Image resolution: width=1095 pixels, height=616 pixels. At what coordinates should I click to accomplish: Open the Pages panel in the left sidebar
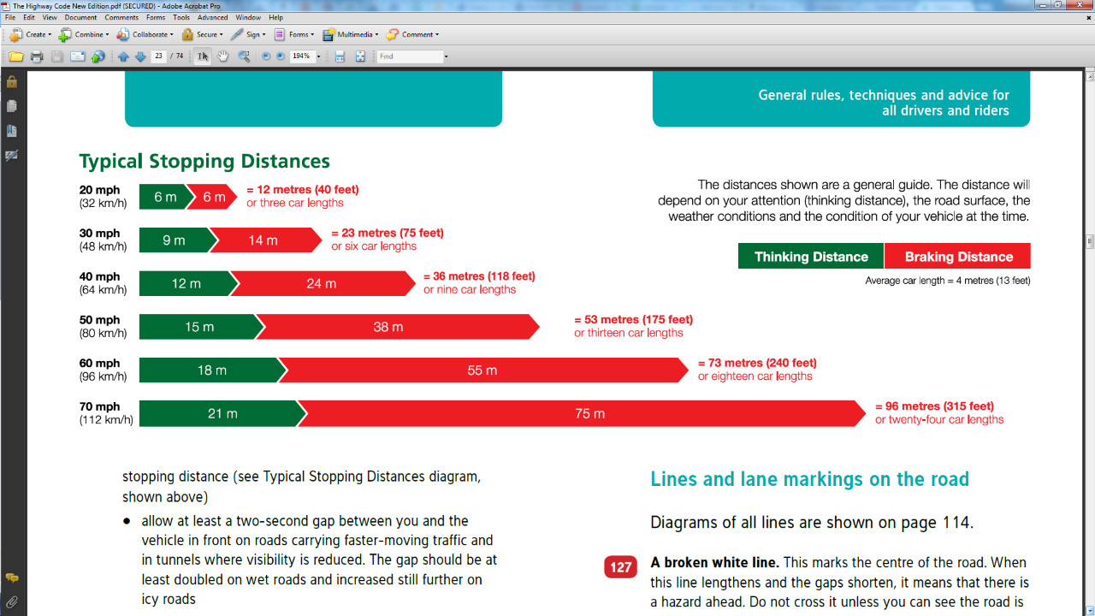[x=12, y=107]
